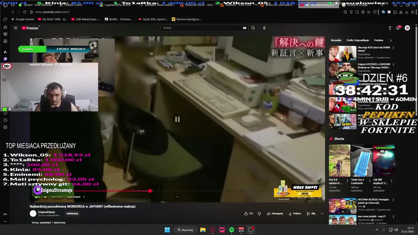
Task: Dislike the video with thumbs-down
Action: pos(259,213)
